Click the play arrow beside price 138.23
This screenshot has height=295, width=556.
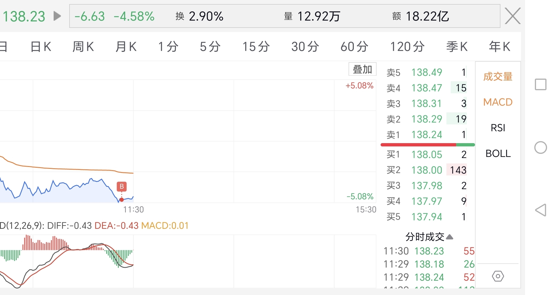tap(57, 16)
